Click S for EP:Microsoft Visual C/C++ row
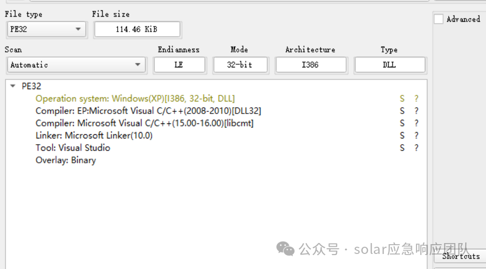 (402, 111)
